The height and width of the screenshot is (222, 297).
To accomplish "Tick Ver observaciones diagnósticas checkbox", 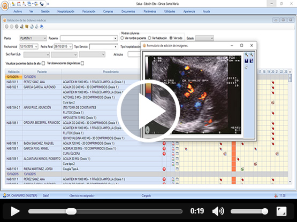I will click(82, 64).
